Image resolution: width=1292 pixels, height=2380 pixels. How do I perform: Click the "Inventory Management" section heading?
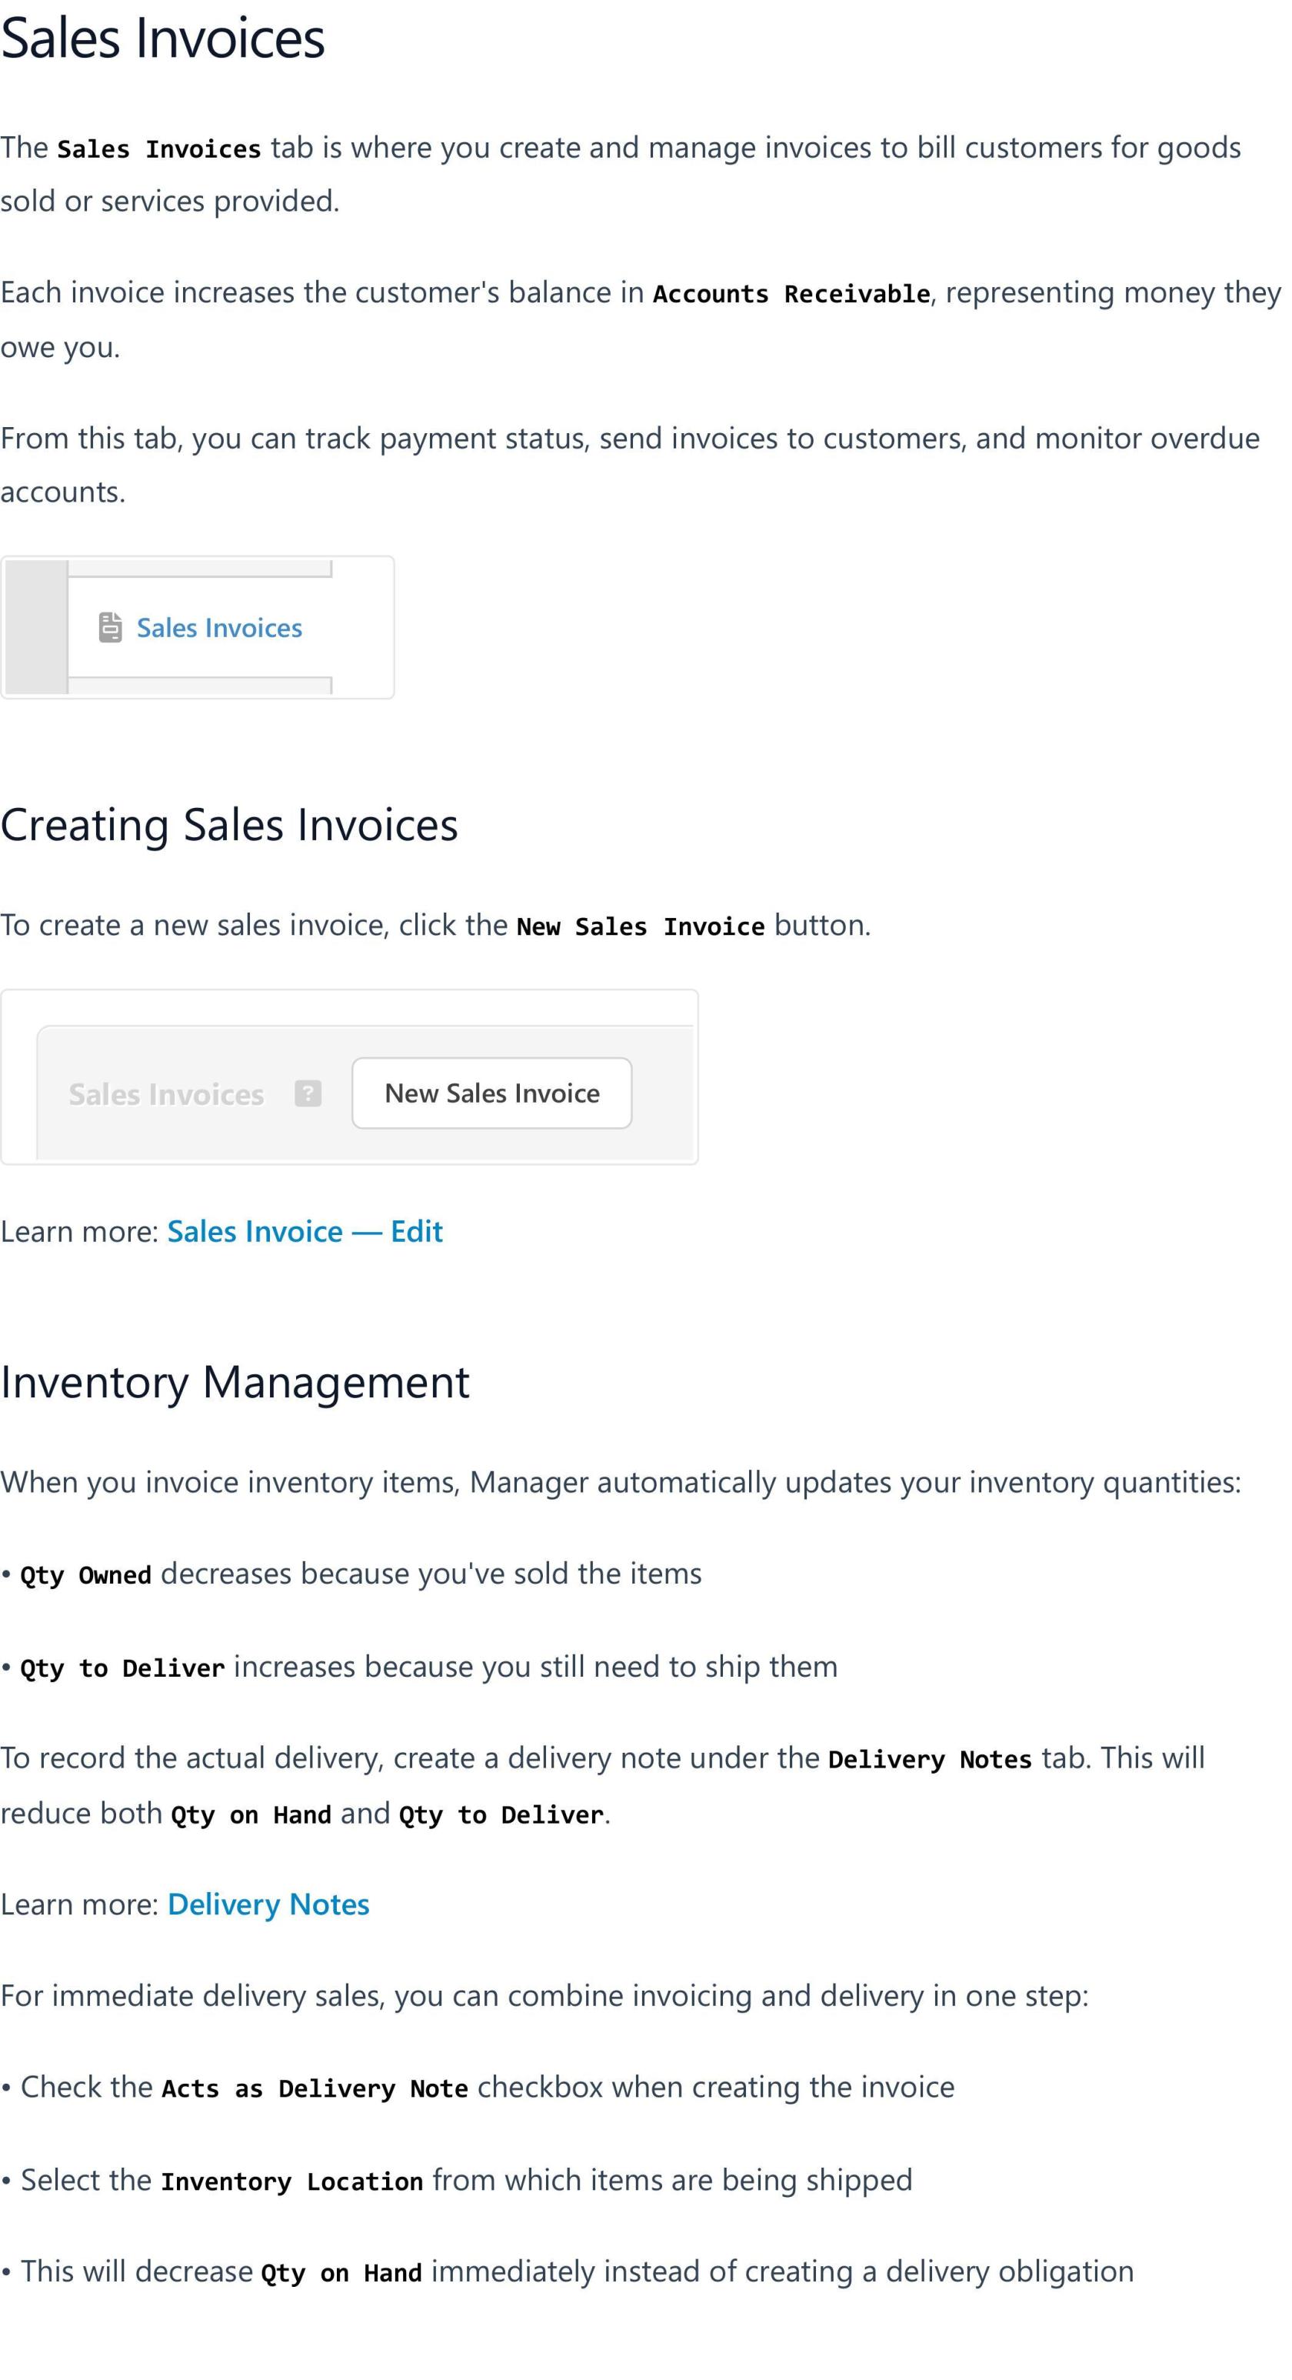235,1381
